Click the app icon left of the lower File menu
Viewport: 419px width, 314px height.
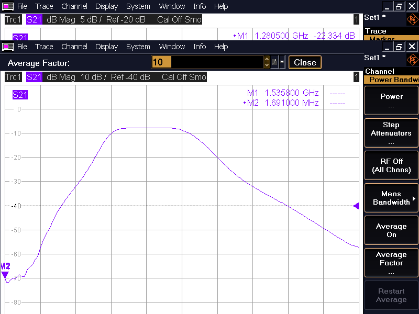pos(8,47)
